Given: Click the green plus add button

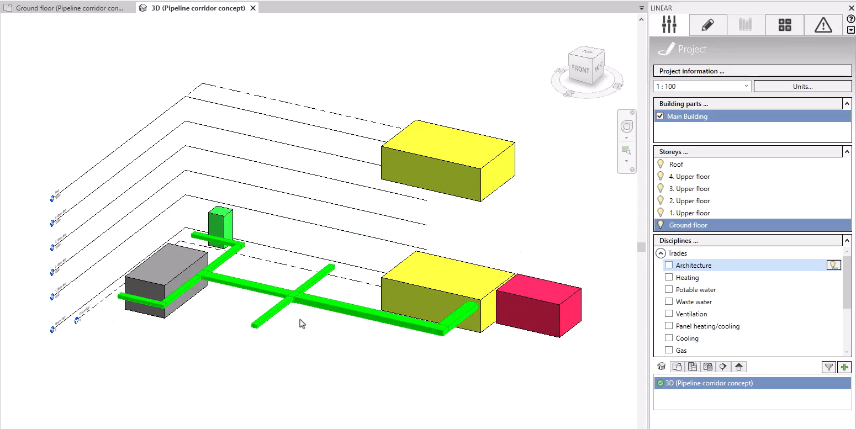Looking at the screenshot, I should [844, 367].
